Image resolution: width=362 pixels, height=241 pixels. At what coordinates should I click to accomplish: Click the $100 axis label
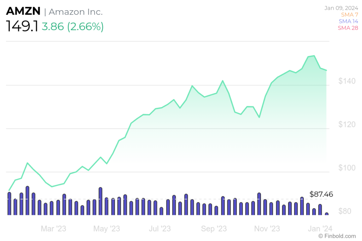[347, 168]
